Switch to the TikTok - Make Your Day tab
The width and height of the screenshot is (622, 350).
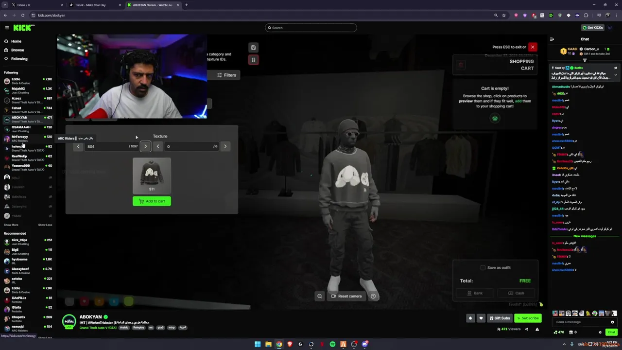[x=94, y=5]
